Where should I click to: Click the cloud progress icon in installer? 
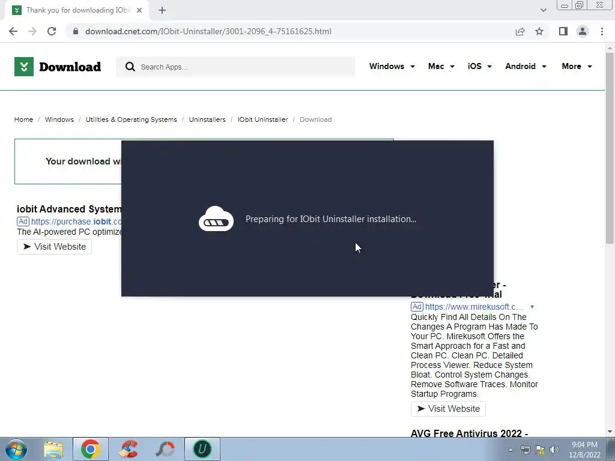[216, 218]
